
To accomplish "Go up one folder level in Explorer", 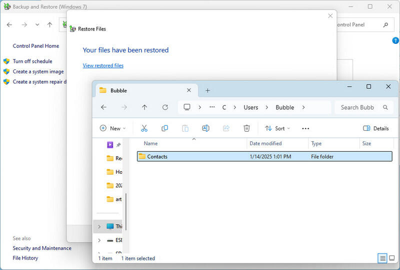I will pyautogui.click(x=144, y=107).
